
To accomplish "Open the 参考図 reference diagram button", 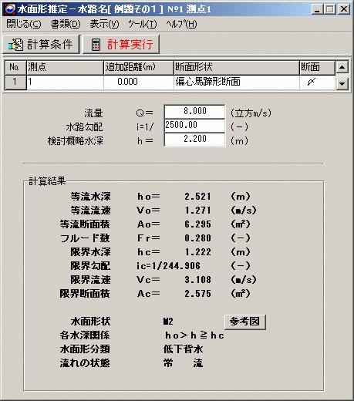I will tap(245, 322).
